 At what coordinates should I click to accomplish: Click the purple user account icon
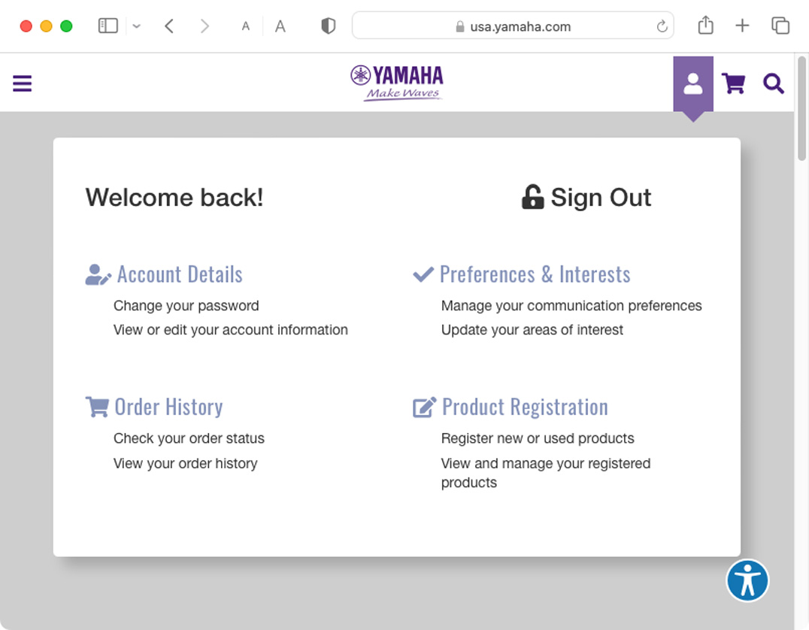click(692, 83)
